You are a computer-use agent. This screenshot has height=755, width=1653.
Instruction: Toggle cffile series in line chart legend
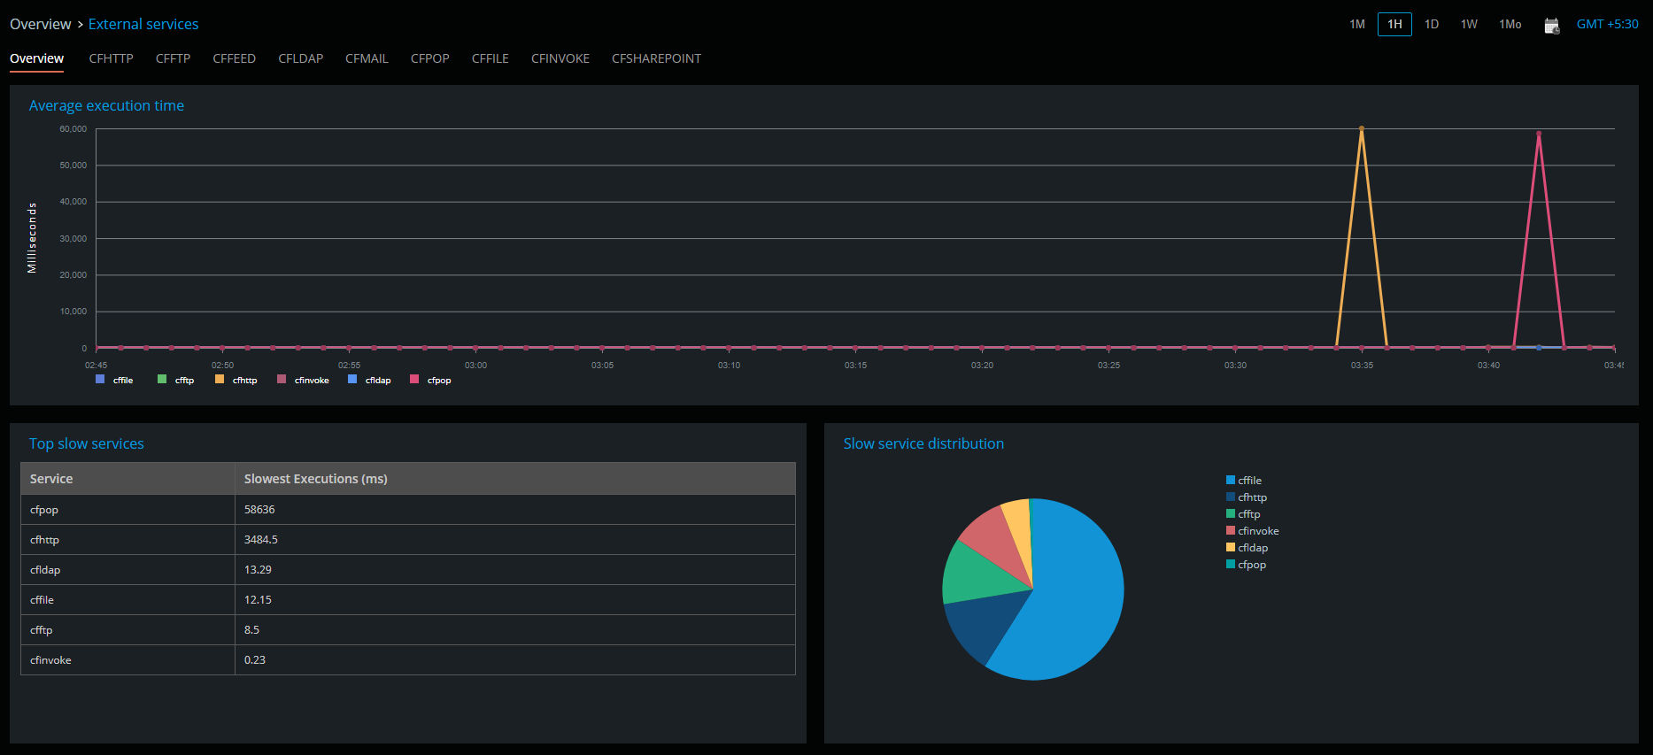tap(114, 380)
